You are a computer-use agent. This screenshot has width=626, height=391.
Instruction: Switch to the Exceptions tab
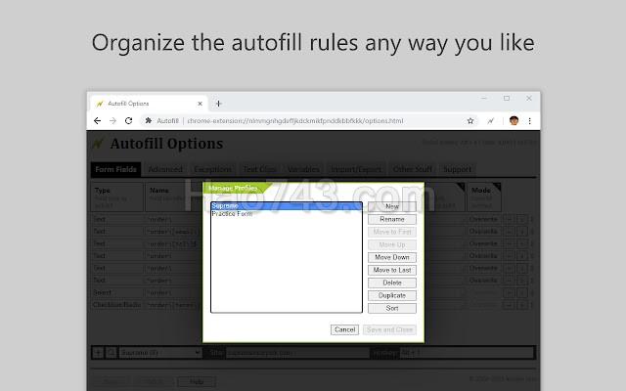(x=213, y=169)
